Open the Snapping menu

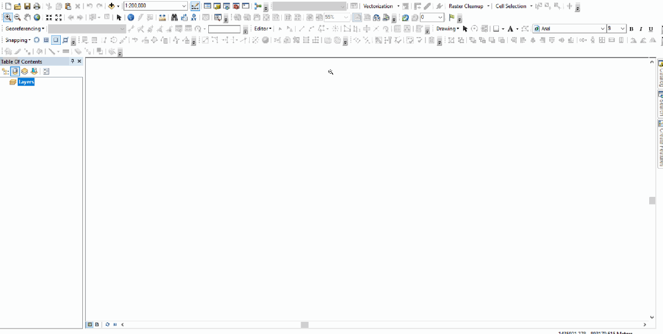(x=18, y=40)
